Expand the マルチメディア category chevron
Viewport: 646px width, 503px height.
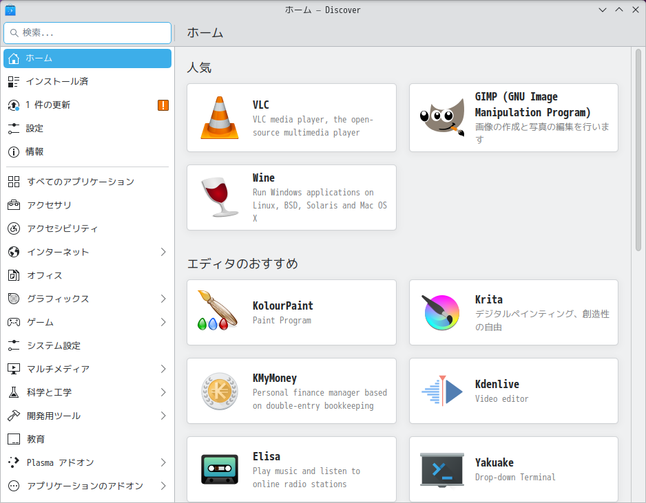pos(163,369)
